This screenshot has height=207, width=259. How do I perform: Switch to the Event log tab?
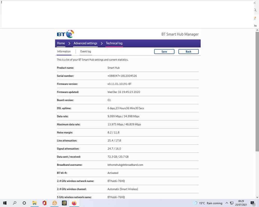pyautogui.click(x=86, y=52)
